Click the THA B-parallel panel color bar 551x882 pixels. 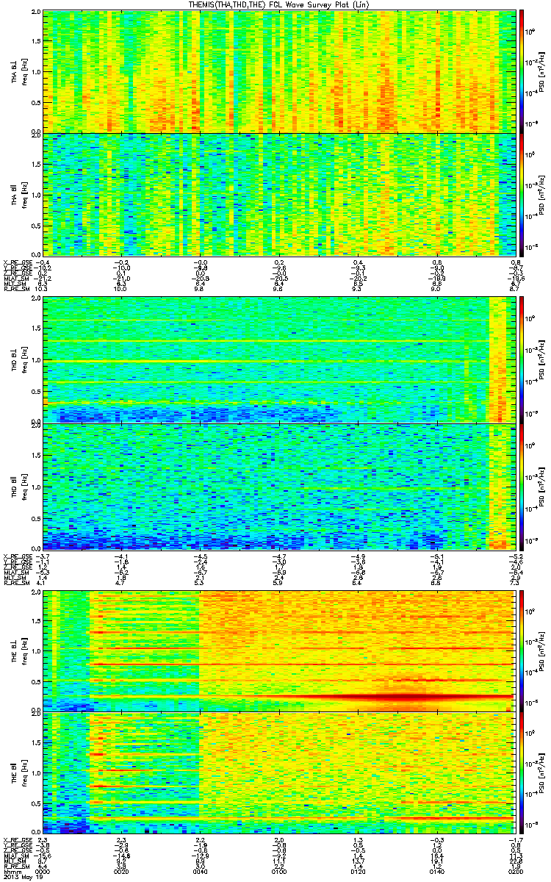coord(522,194)
